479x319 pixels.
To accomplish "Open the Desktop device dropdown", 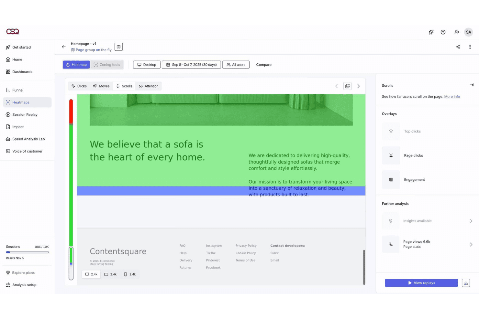I will pyautogui.click(x=147, y=65).
